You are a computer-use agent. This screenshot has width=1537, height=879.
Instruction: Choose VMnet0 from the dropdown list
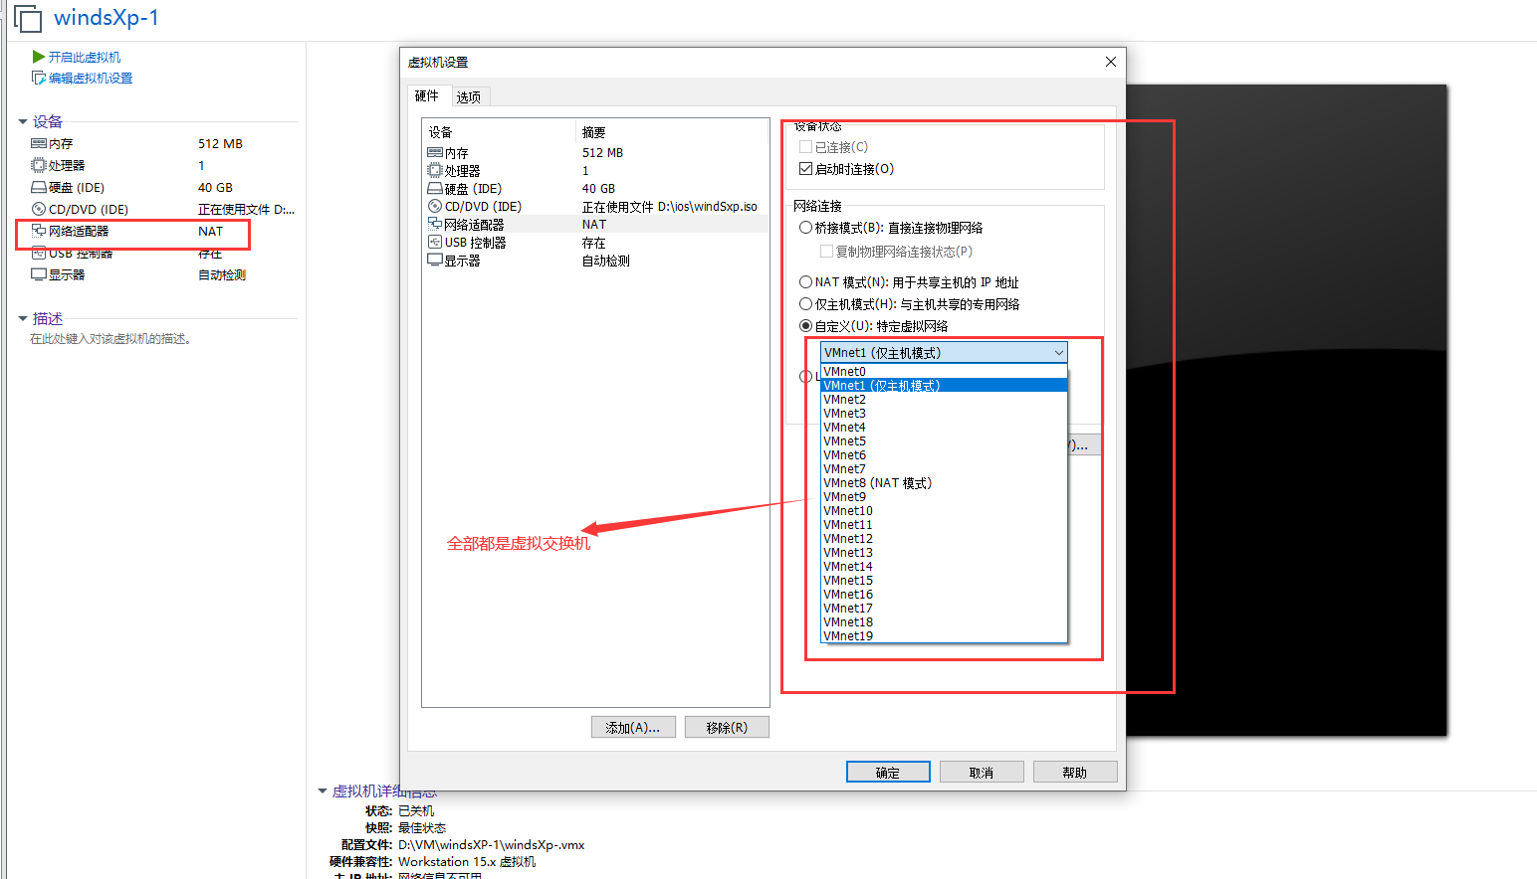[x=944, y=371]
